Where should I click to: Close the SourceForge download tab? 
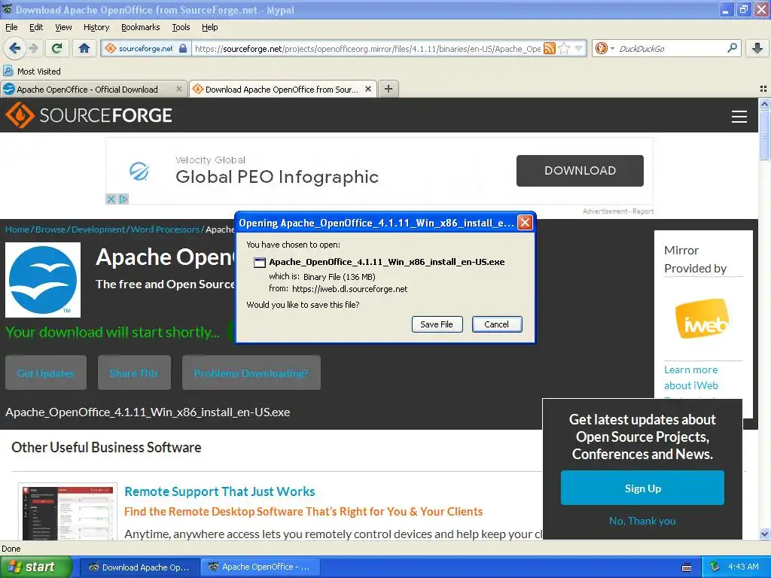[x=367, y=89]
